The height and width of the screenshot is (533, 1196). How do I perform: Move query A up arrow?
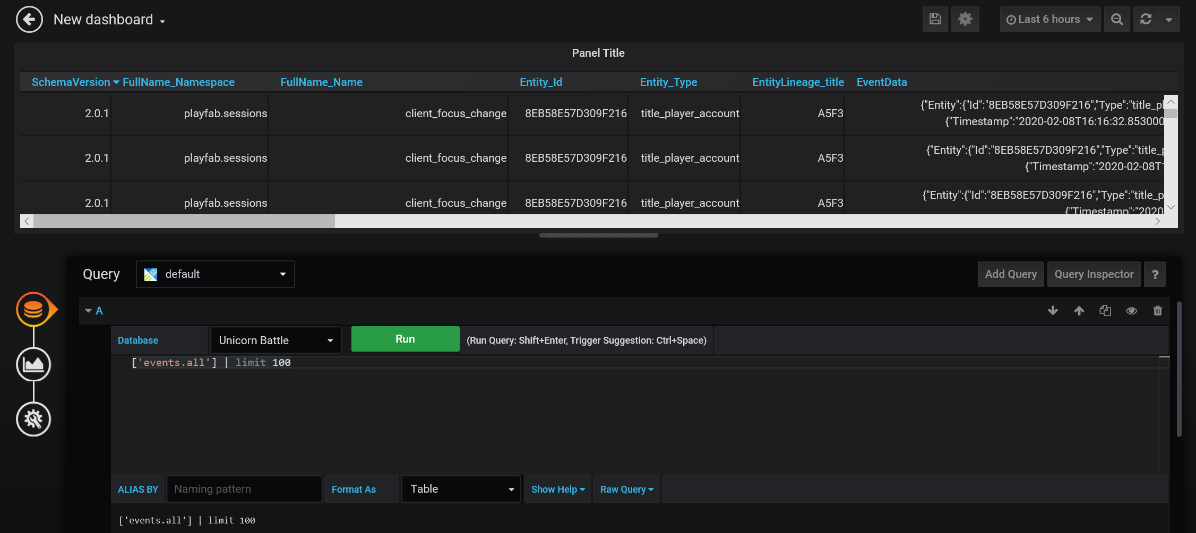[x=1079, y=311]
